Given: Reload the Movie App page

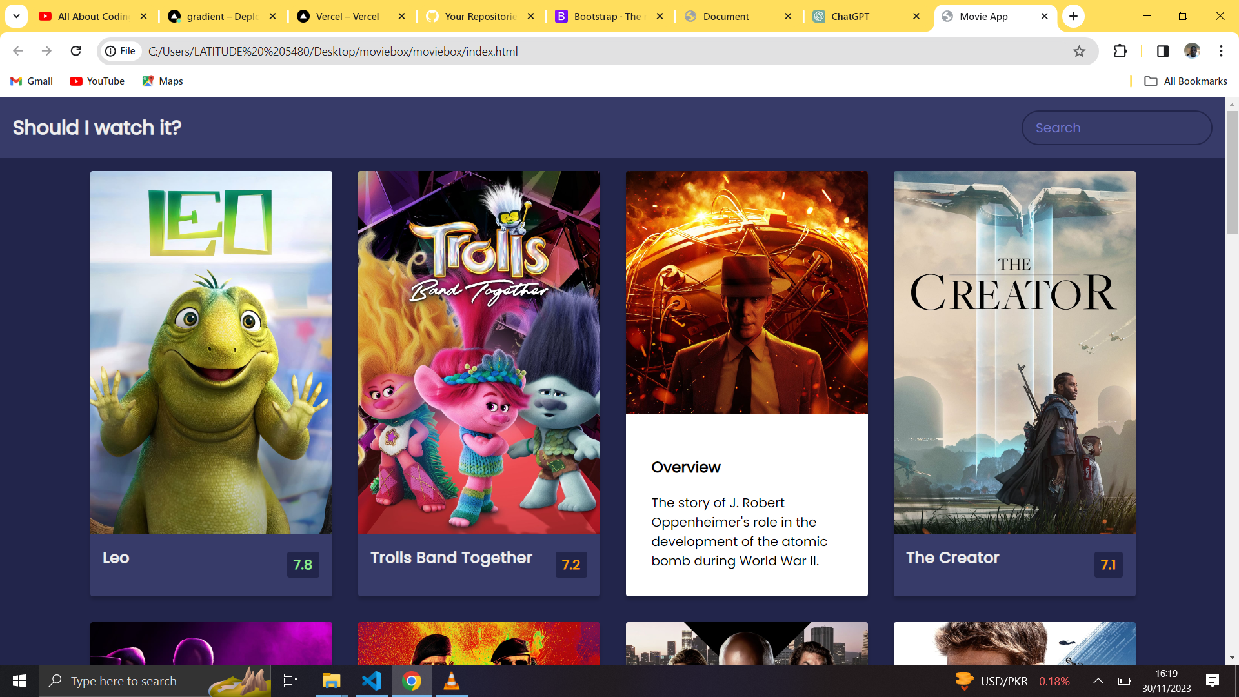Looking at the screenshot, I should pyautogui.click(x=76, y=51).
